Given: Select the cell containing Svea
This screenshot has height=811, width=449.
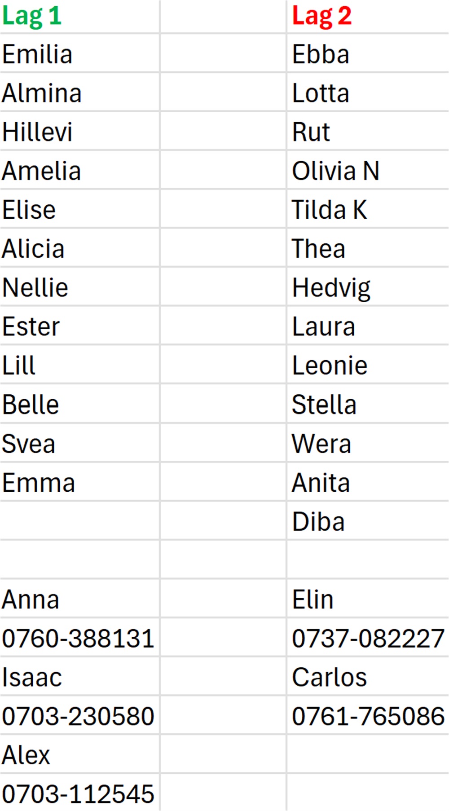Looking at the screenshot, I should click(29, 444).
